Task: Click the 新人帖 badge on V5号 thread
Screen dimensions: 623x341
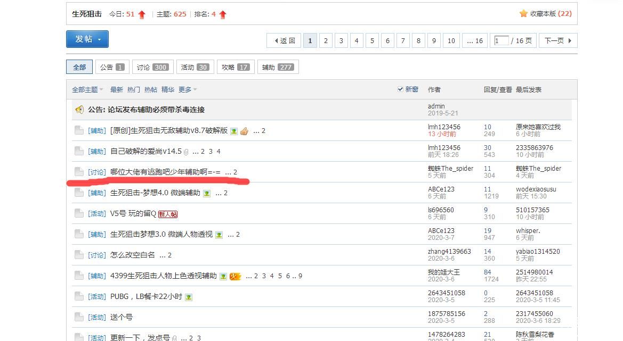Action: click(168, 214)
